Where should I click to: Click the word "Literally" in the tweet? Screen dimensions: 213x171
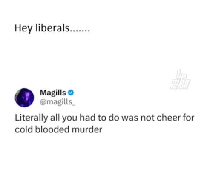pyautogui.click(x=32, y=118)
